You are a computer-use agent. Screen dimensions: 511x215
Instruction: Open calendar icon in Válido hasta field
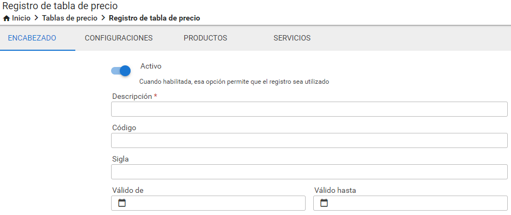324,203
